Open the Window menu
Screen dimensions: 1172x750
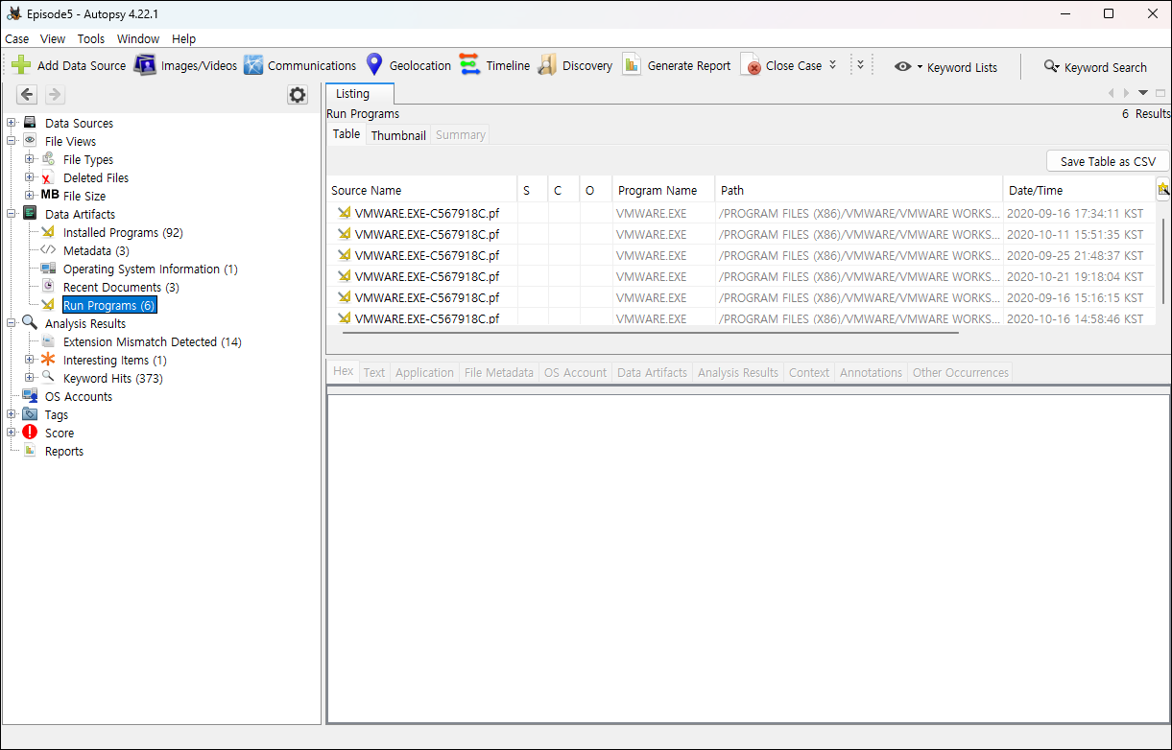tap(138, 39)
